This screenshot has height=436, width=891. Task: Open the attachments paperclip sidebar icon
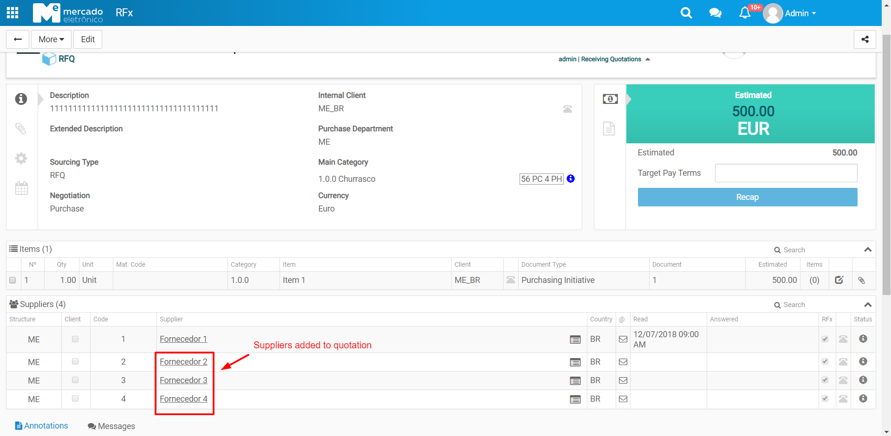click(x=21, y=128)
